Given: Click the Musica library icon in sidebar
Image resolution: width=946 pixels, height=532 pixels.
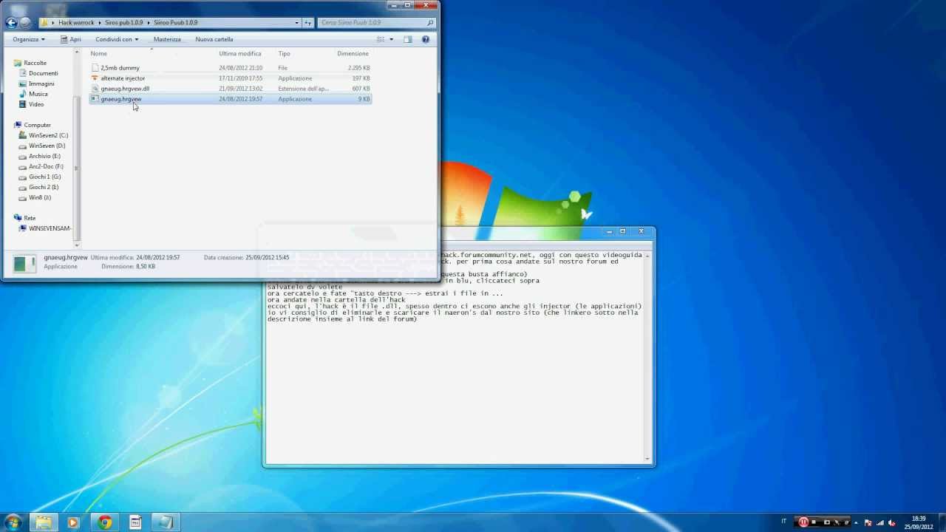Looking at the screenshot, I should (x=23, y=94).
